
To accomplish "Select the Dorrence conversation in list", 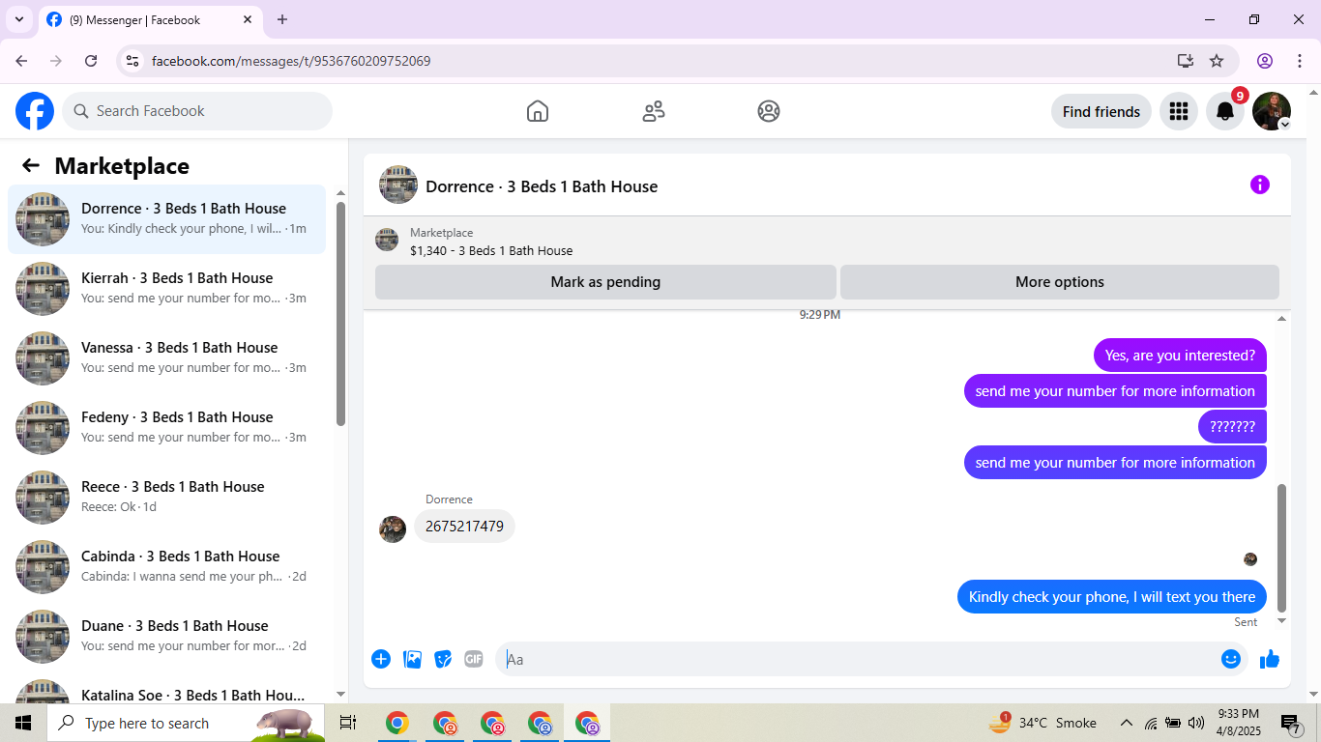I will coord(166,219).
